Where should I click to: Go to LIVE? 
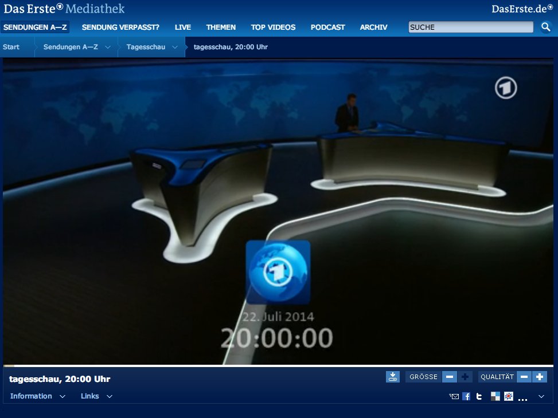pyautogui.click(x=183, y=27)
